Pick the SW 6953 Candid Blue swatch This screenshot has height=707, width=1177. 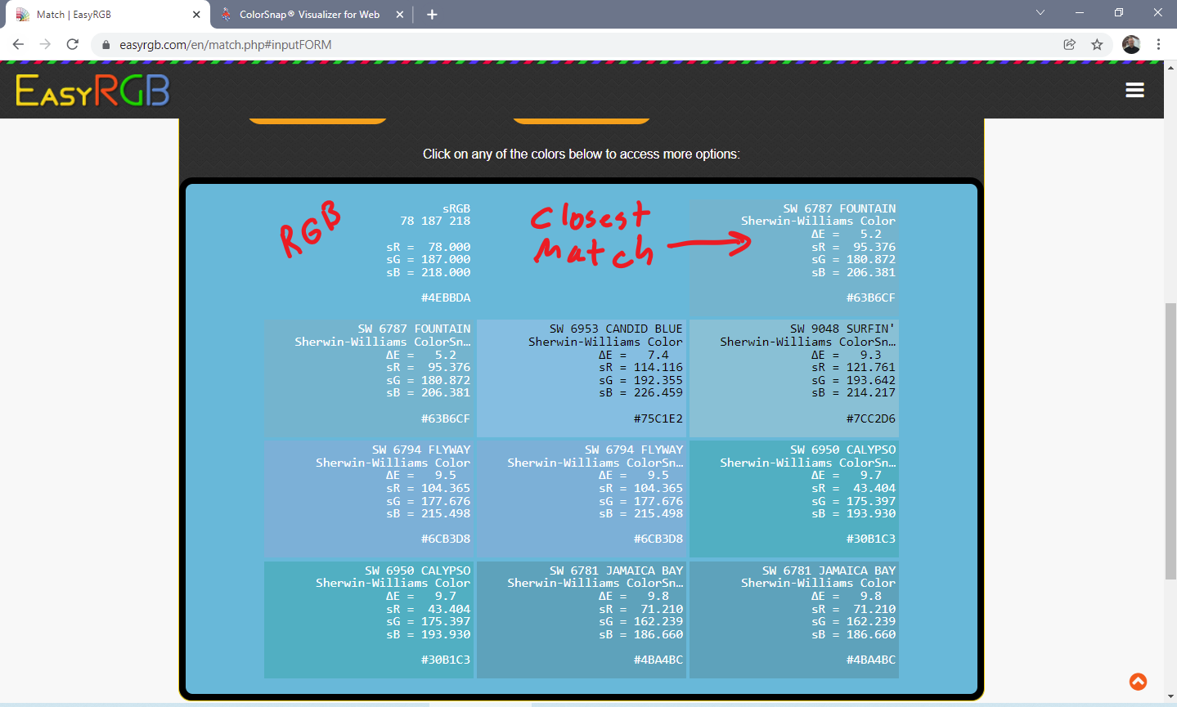click(582, 378)
